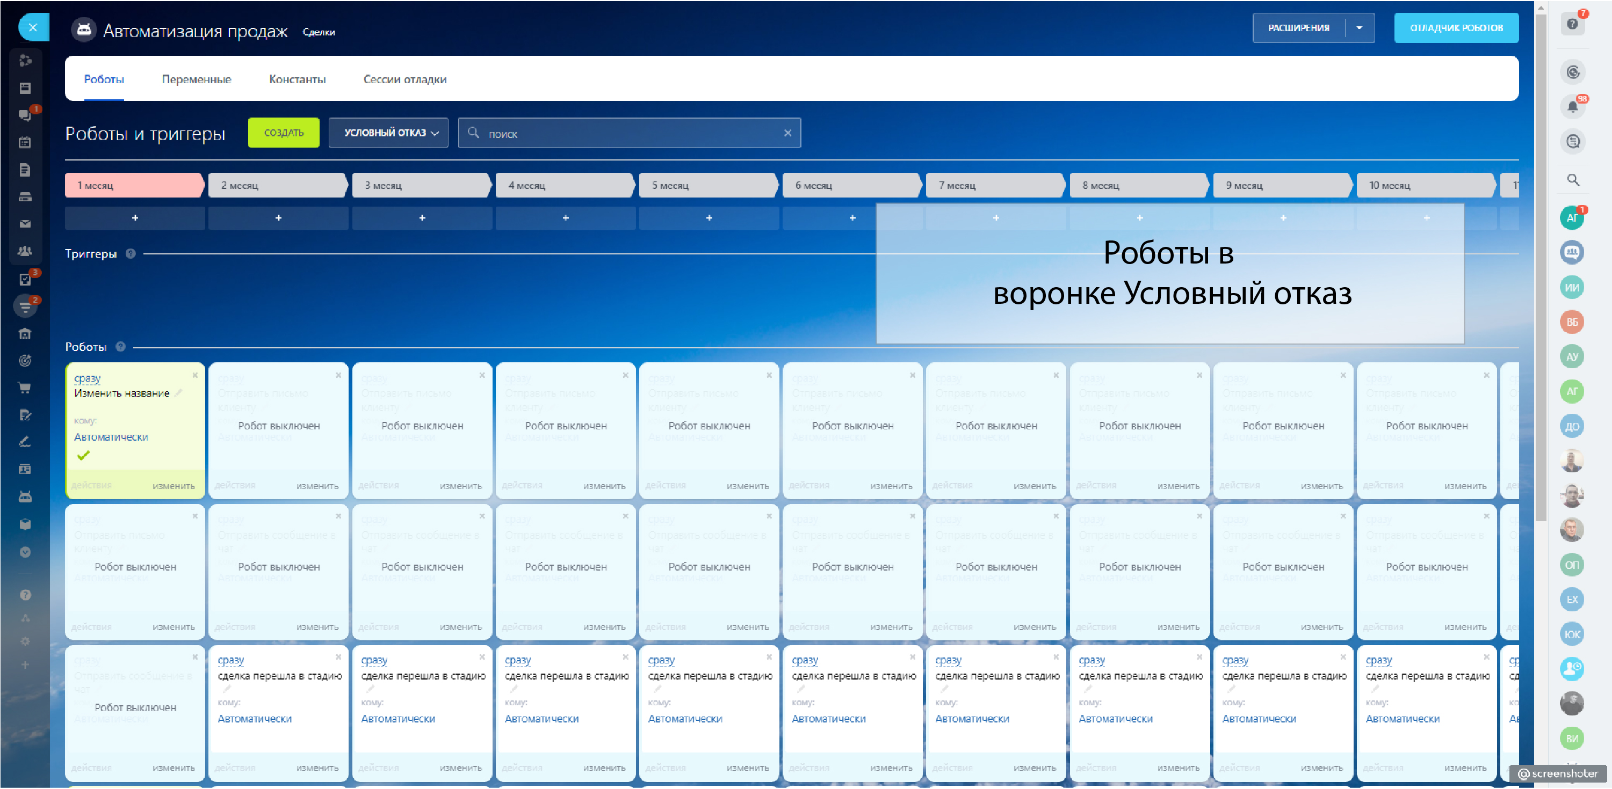Click the mail envelope icon in left sidebar
The height and width of the screenshot is (789, 1612).
pos(25,224)
